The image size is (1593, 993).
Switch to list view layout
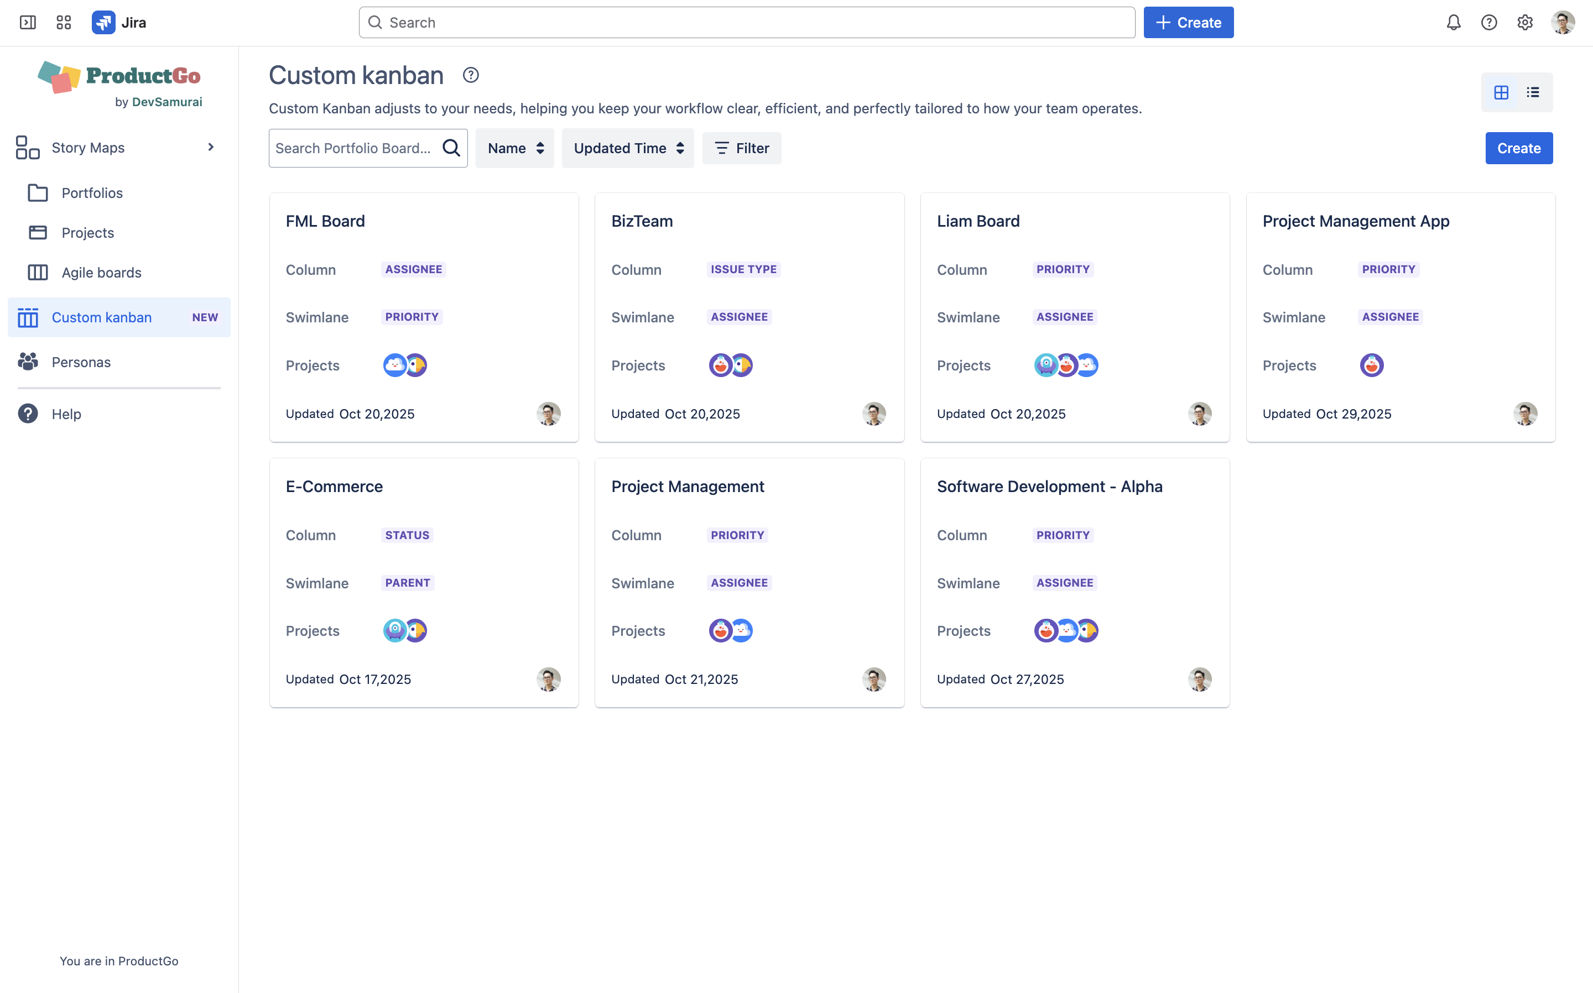tap(1533, 92)
